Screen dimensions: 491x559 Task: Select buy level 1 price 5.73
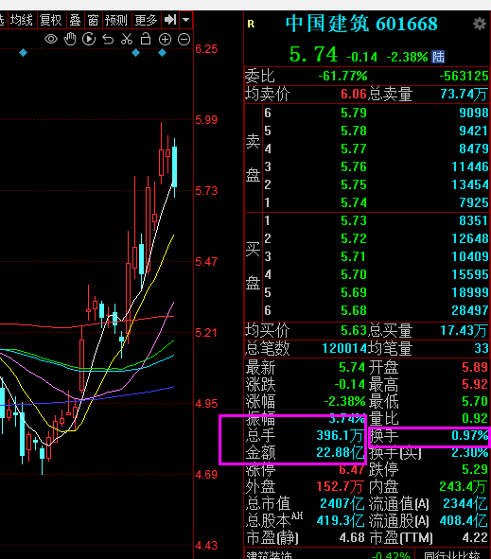coord(354,220)
